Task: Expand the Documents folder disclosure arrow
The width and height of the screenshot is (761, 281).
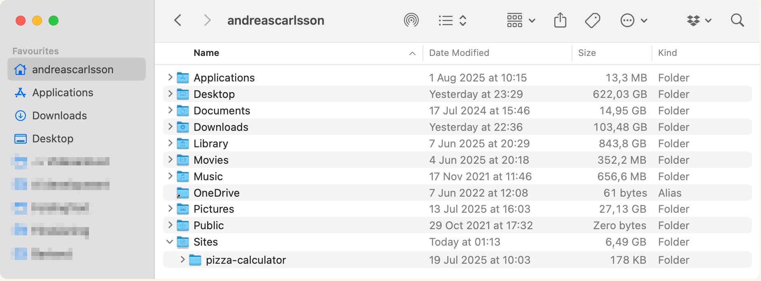Action: 170,110
